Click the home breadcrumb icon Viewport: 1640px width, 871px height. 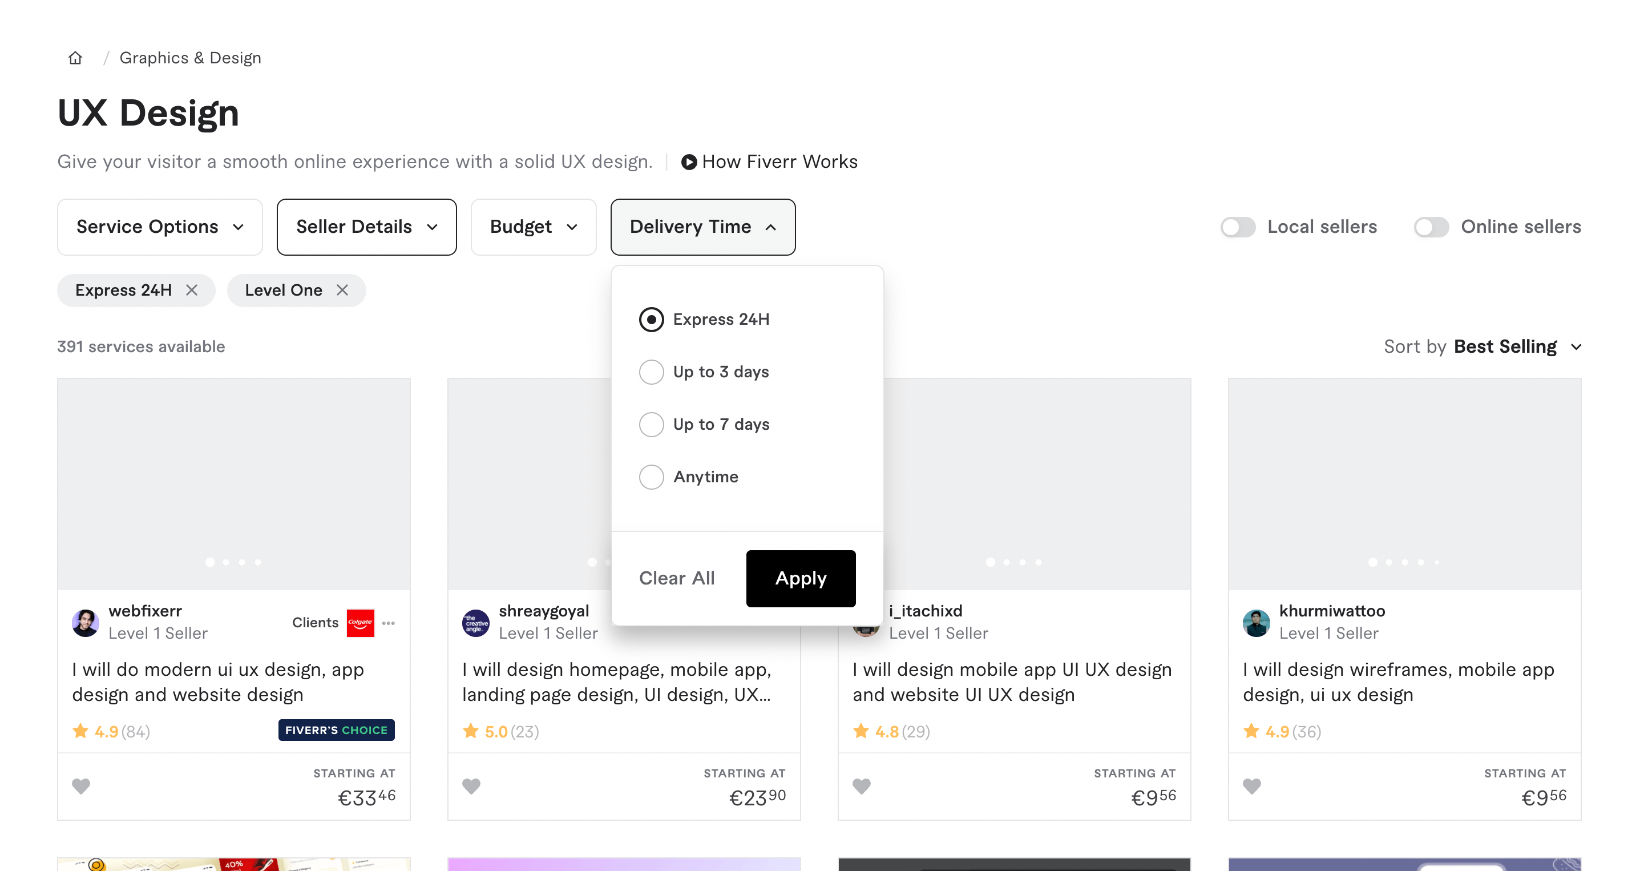click(x=75, y=58)
